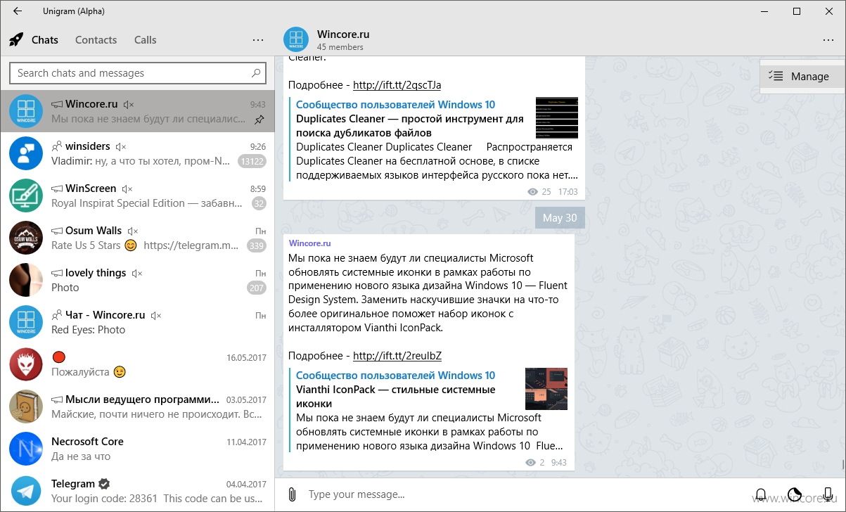
Task: Click Wincore.ru avatar in chat list
Action: [x=26, y=111]
